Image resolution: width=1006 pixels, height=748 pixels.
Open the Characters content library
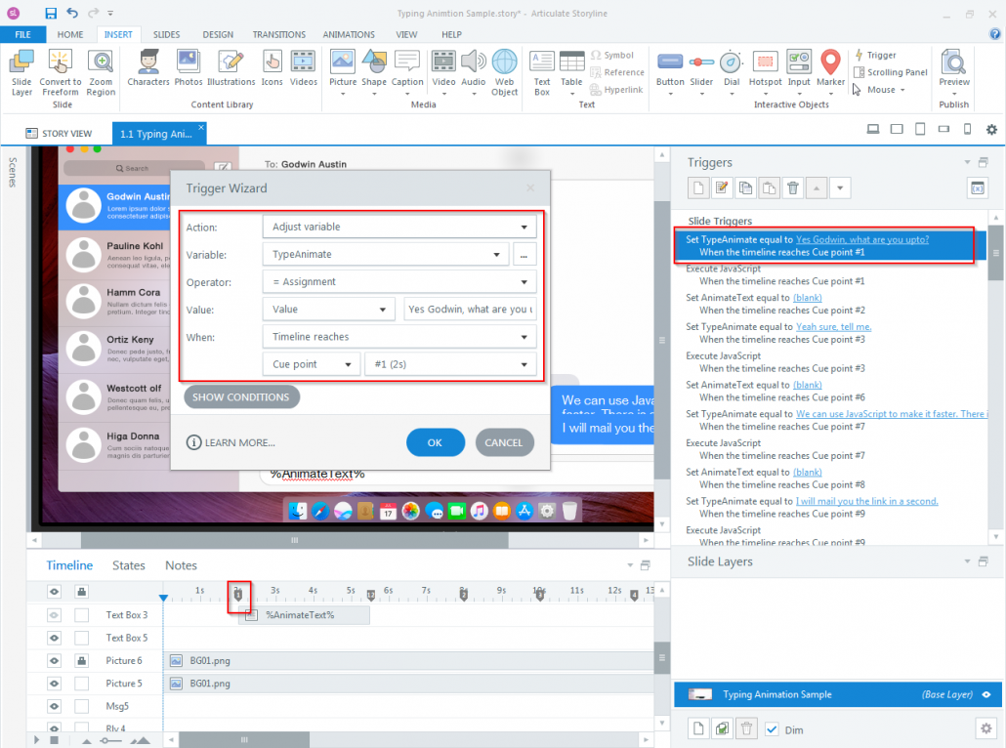click(x=148, y=69)
